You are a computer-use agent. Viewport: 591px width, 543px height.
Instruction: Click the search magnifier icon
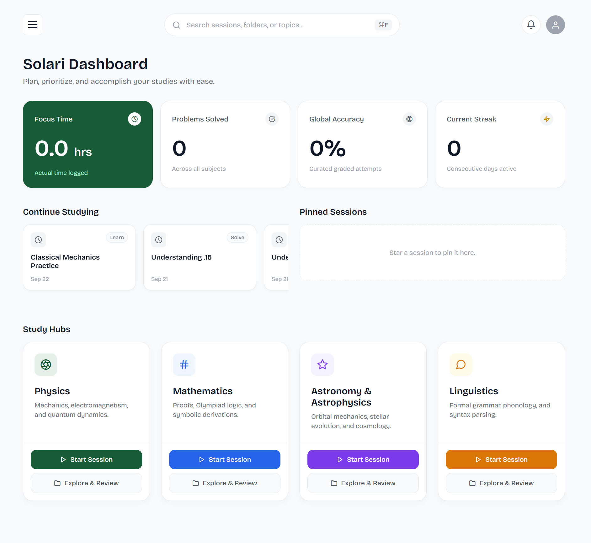pyautogui.click(x=177, y=25)
